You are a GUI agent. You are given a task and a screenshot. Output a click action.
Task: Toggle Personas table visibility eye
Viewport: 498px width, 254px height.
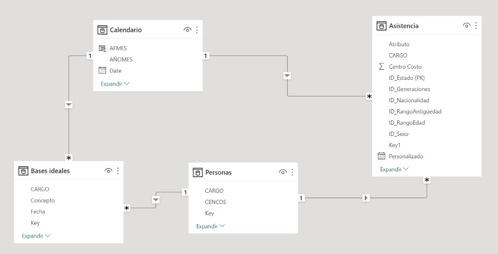(x=282, y=172)
